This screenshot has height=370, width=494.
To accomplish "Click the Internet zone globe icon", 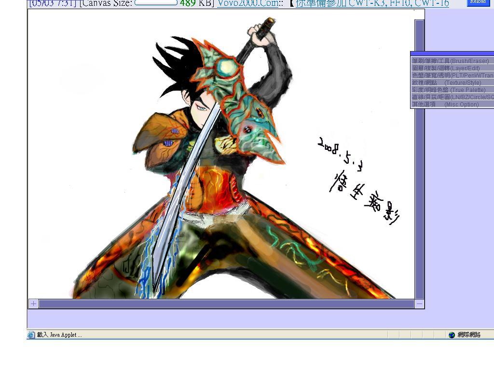I will click(452, 335).
